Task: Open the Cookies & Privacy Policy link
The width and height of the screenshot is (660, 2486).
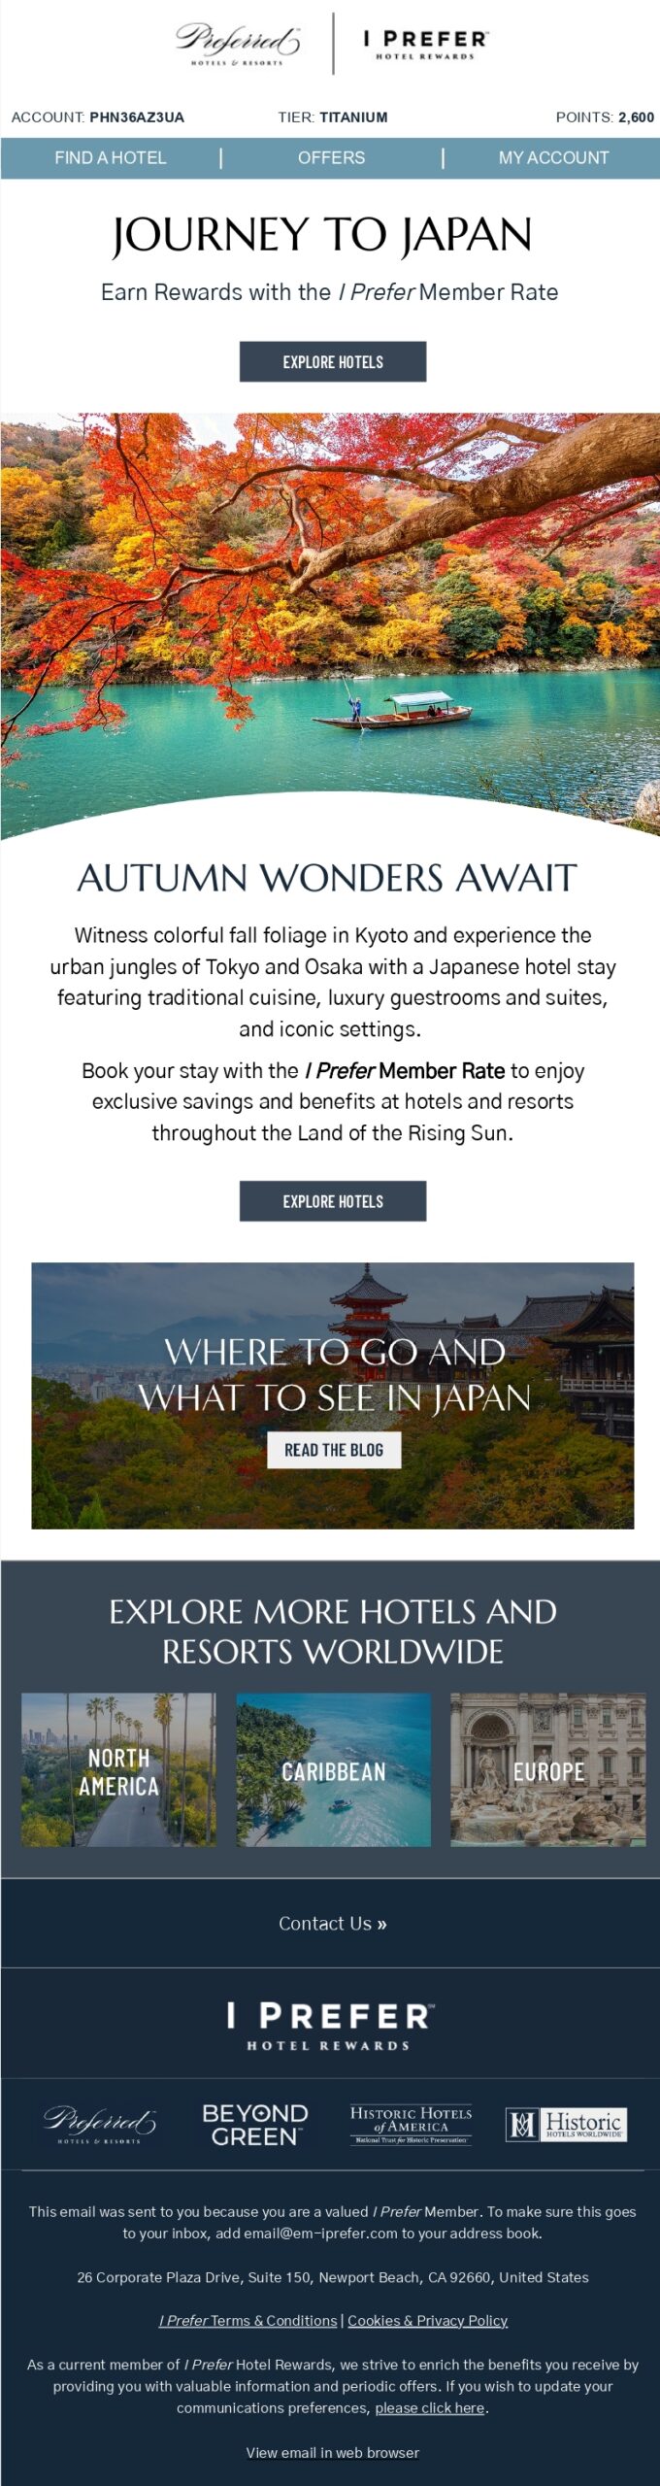Action: [x=427, y=2321]
